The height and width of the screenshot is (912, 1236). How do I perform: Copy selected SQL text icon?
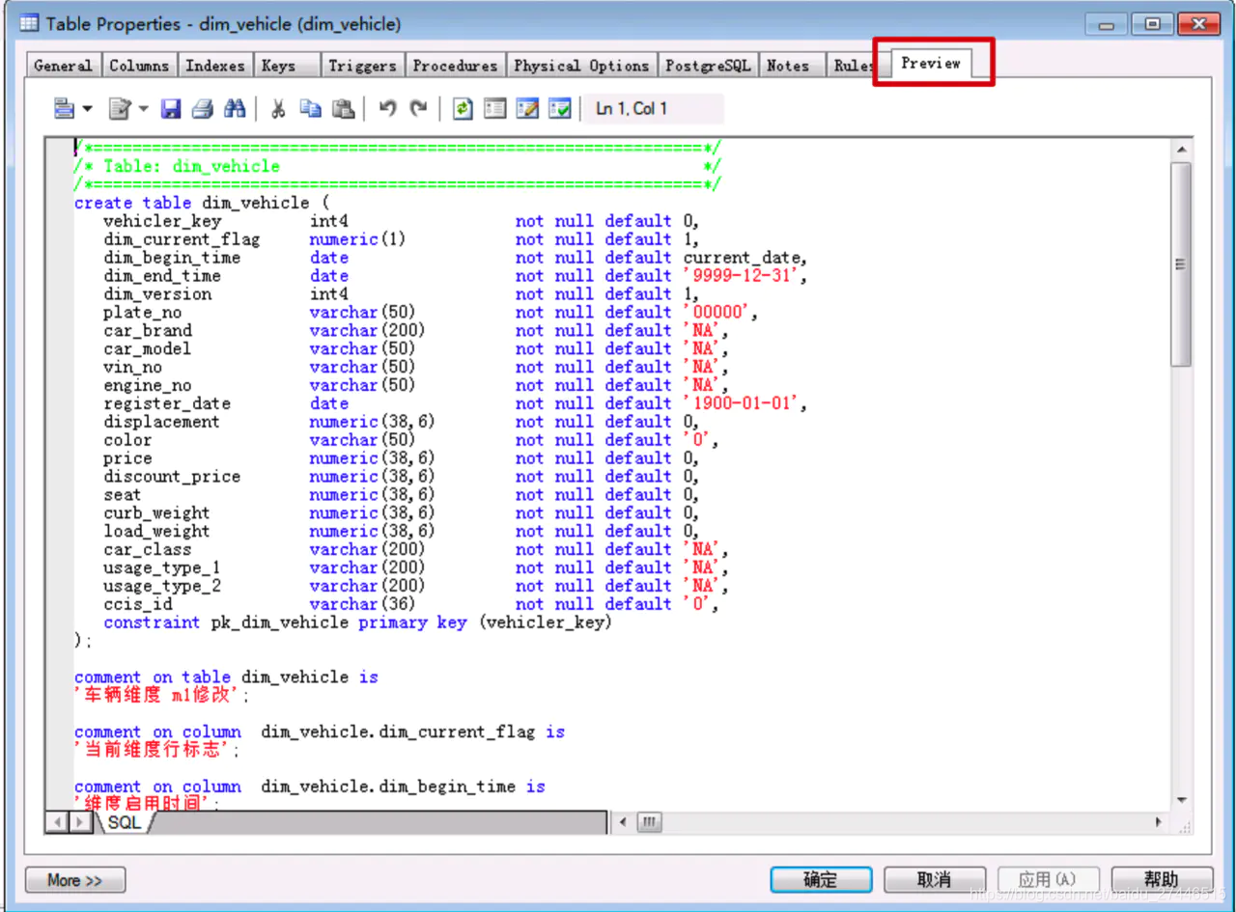(x=310, y=109)
